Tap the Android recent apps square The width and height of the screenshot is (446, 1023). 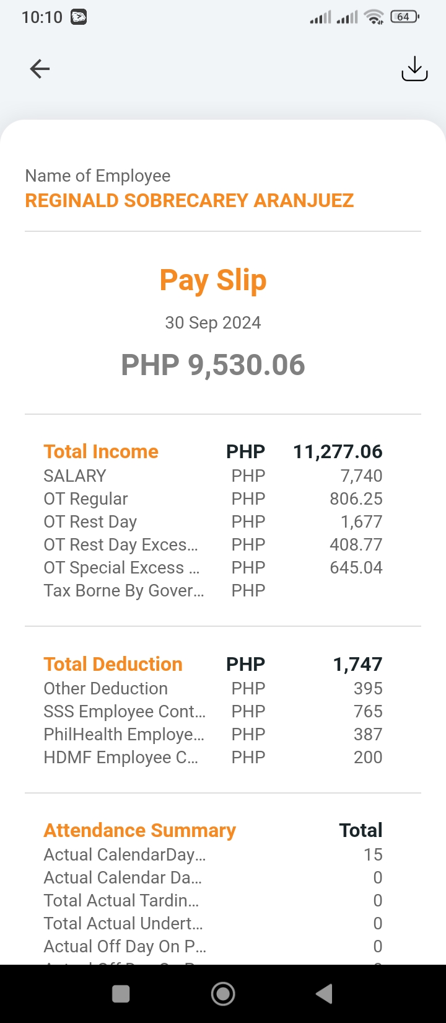[121, 994]
